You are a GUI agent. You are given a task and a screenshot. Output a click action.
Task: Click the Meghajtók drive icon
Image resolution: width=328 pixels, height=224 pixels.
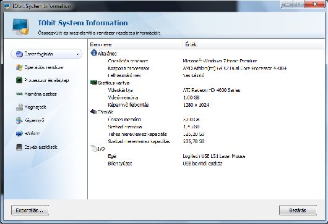[x=19, y=107]
